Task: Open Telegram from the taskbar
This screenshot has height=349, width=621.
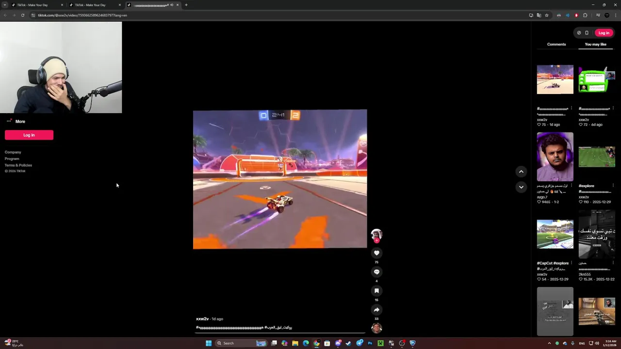Action: pos(359,343)
